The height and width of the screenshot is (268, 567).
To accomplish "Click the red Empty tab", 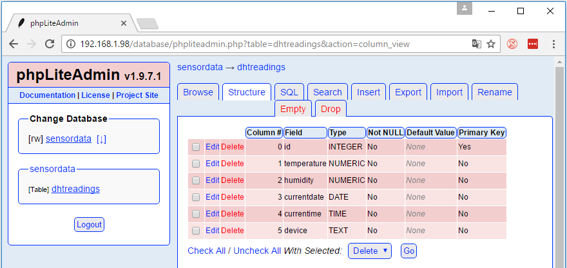I will pos(293,109).
